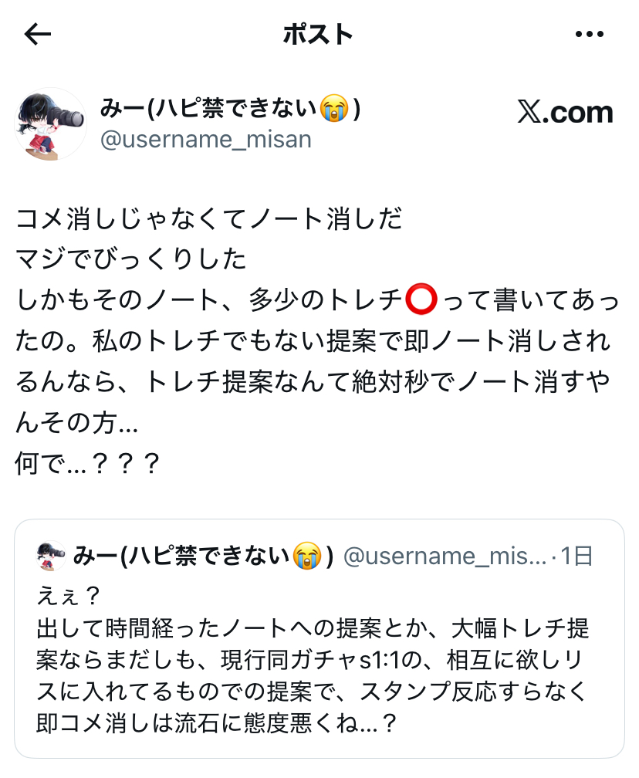
Task: Click the main display name みー(ハピ禁できない)
Action: pyautogui.click(x=230, y=109)
